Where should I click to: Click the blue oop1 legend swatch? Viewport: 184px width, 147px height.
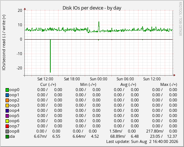(x=7, y=95)
